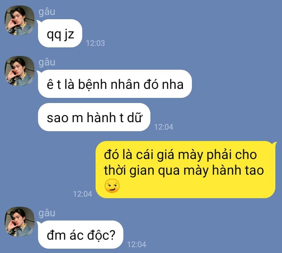Tap 12:04 timestamp beside 'đm ác độc?'

(137, 244)
